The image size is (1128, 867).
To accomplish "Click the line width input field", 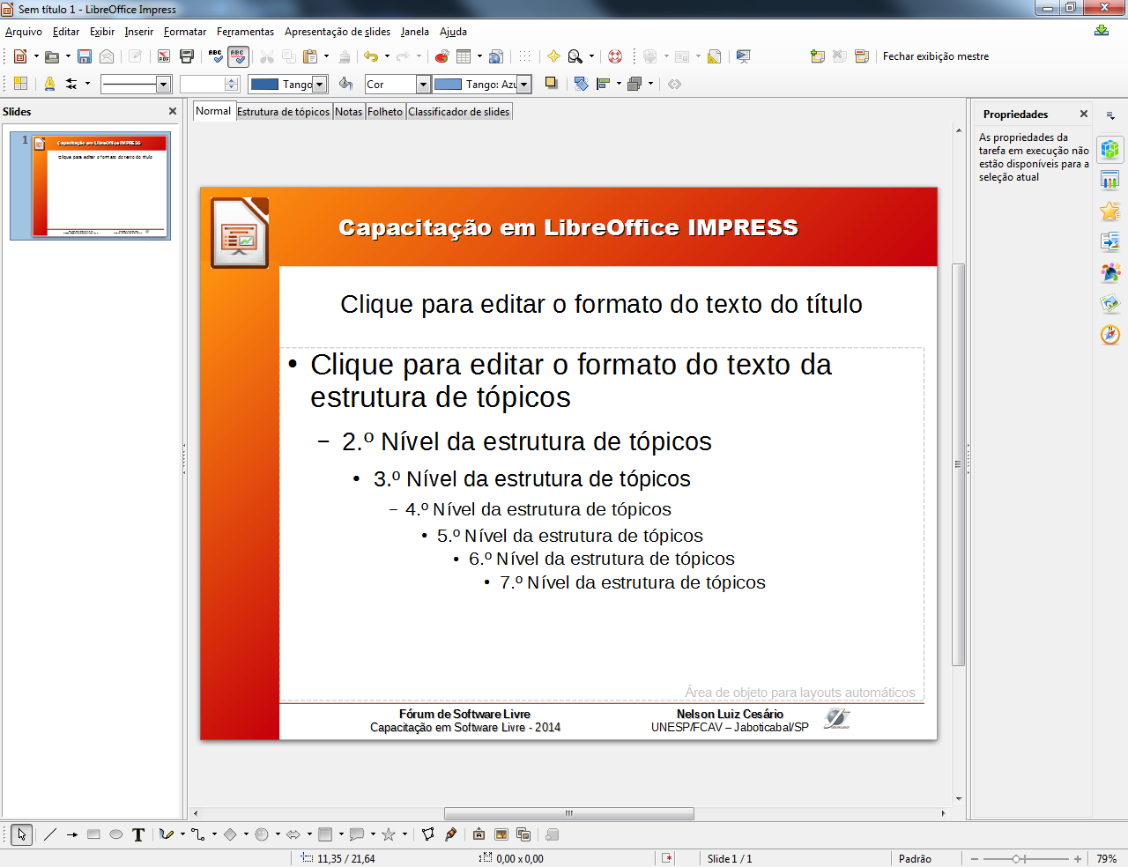I will (x=202, y=85).
